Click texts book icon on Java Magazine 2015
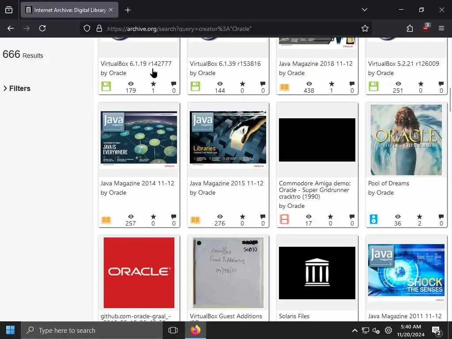 195,220
